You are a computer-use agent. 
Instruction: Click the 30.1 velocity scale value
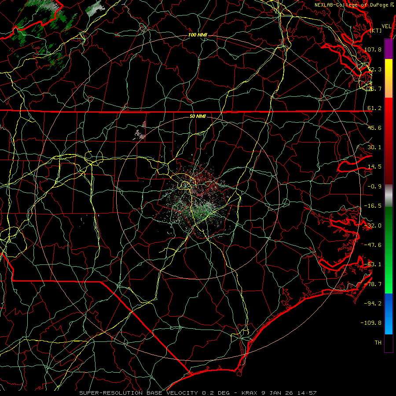click(x=374, y=147)
